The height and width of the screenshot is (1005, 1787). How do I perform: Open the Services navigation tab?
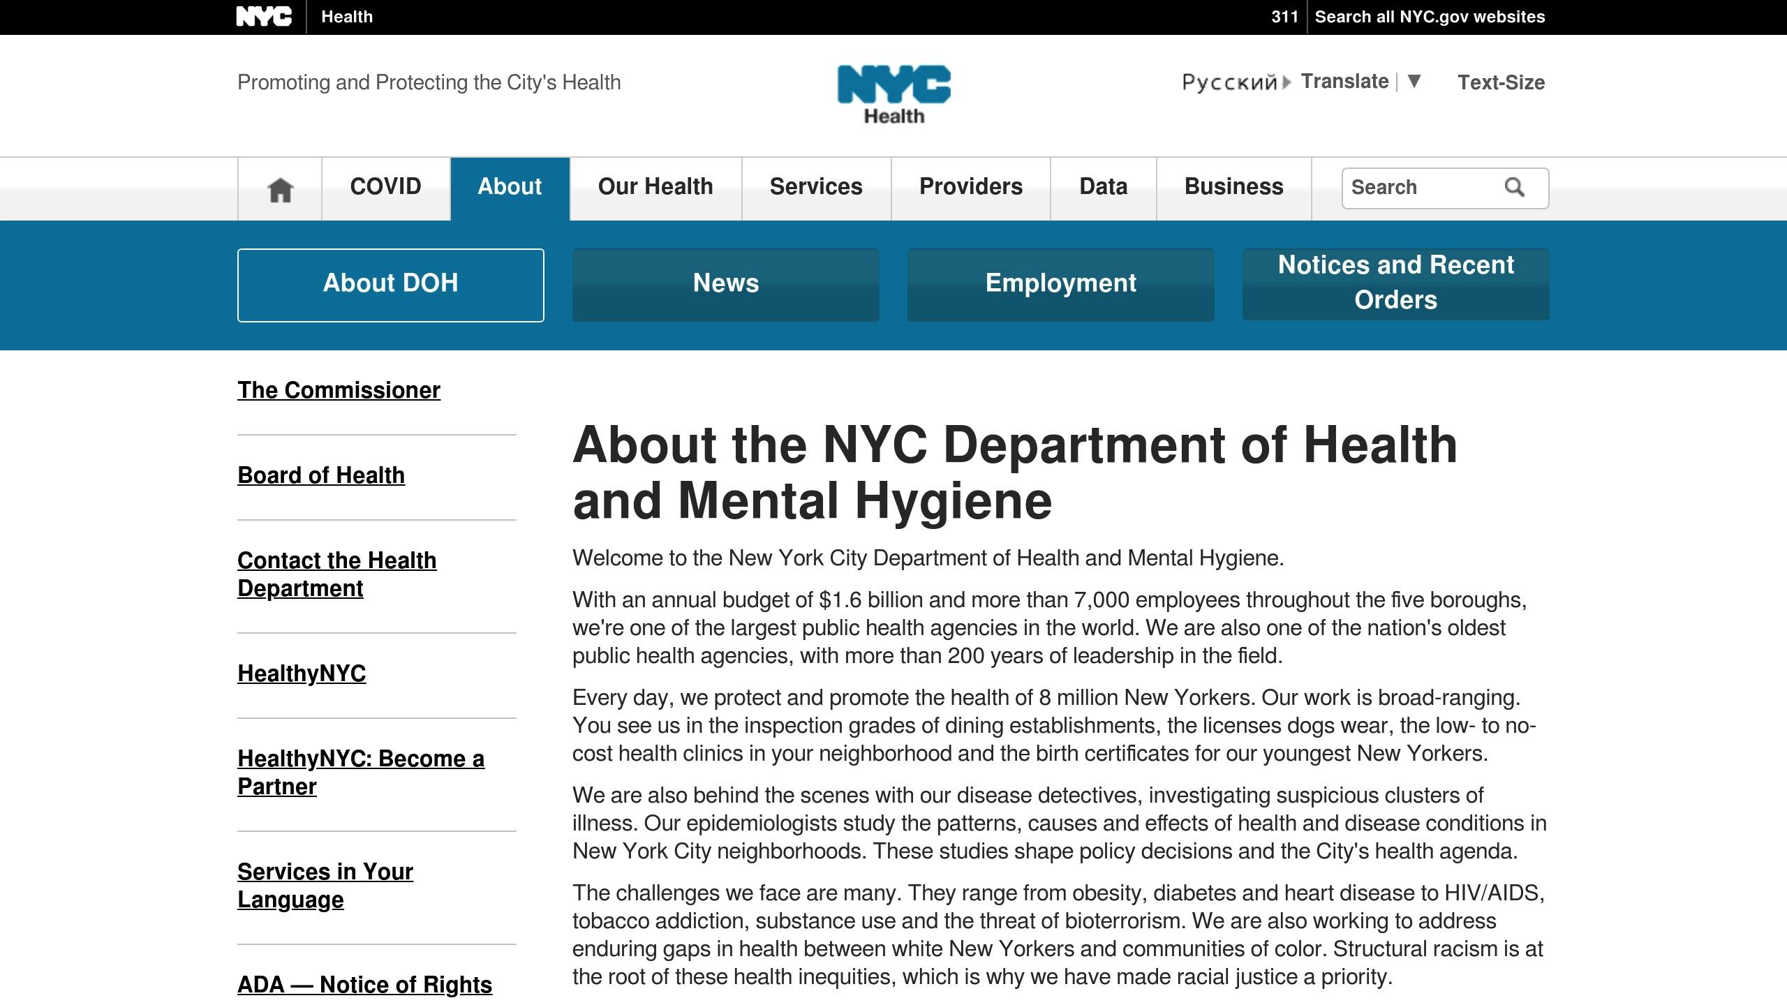[816, 187]
